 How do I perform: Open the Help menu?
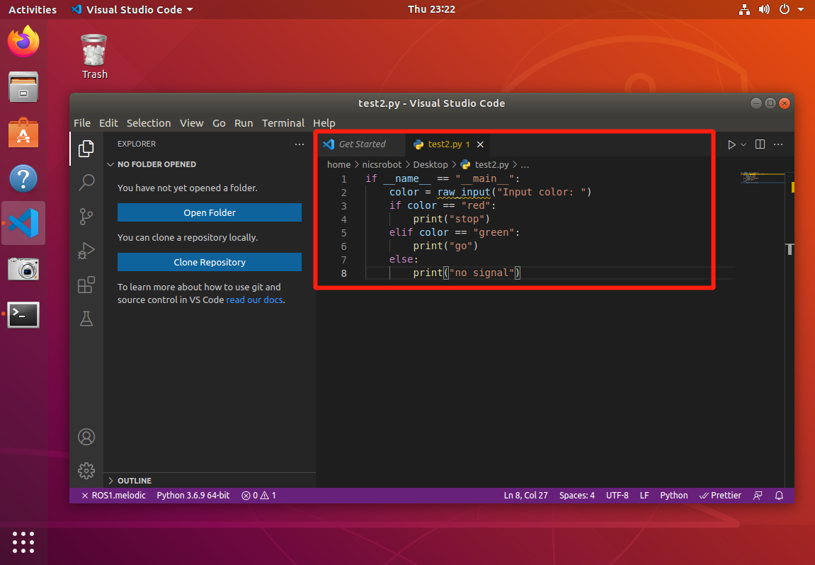tap(324, 123)
